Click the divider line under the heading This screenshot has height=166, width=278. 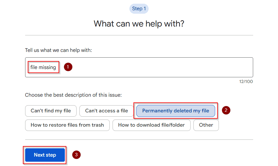coord(139,35)
